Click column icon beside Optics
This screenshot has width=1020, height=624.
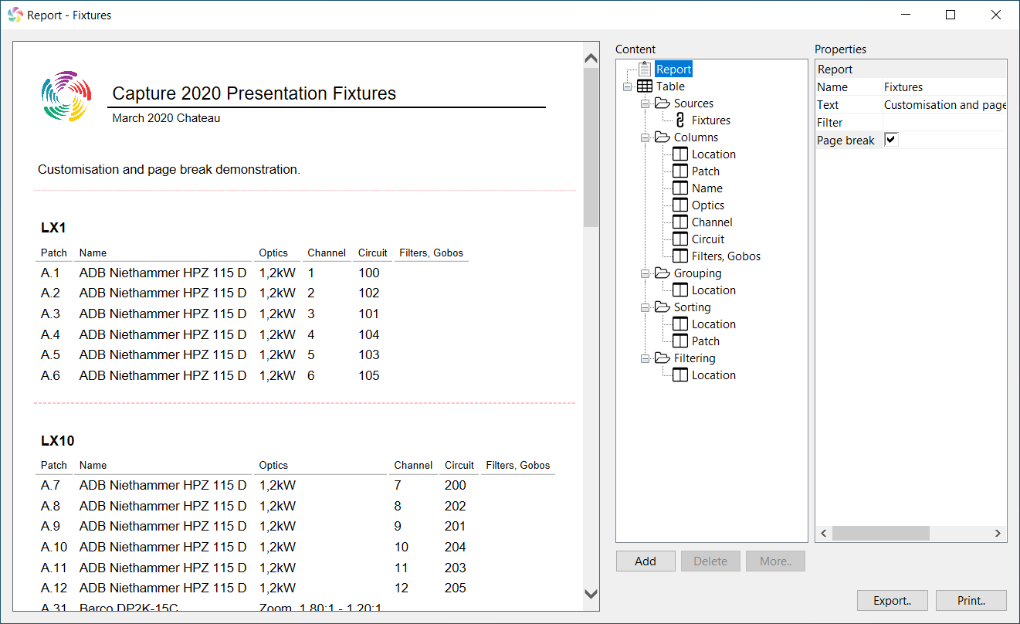coord(680,205)
